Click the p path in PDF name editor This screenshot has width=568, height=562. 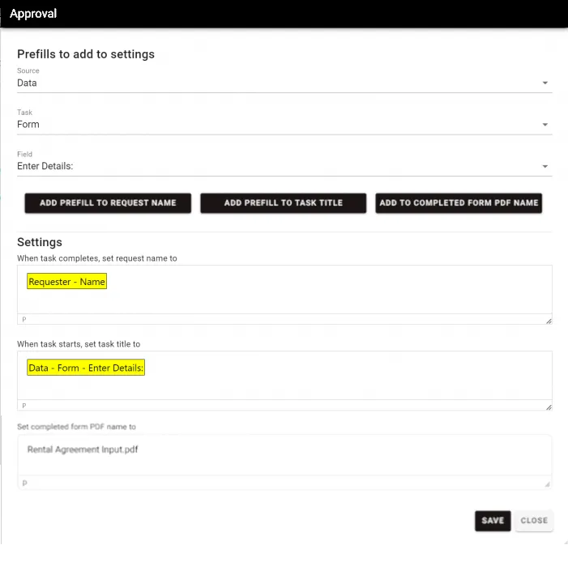24,483
